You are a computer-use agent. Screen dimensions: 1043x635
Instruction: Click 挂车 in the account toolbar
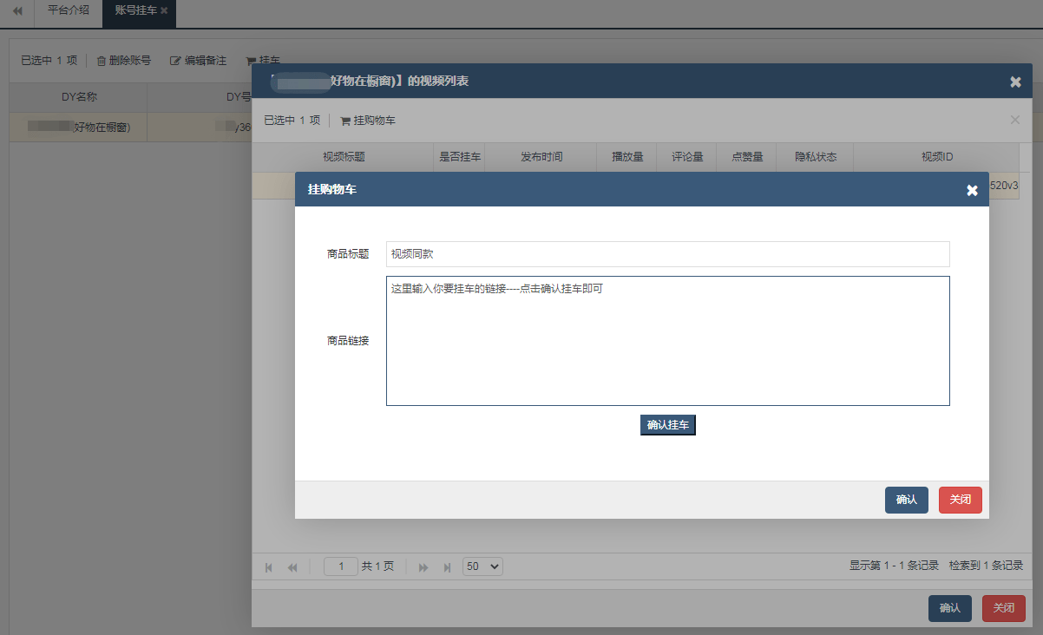(x=263, y=61)
